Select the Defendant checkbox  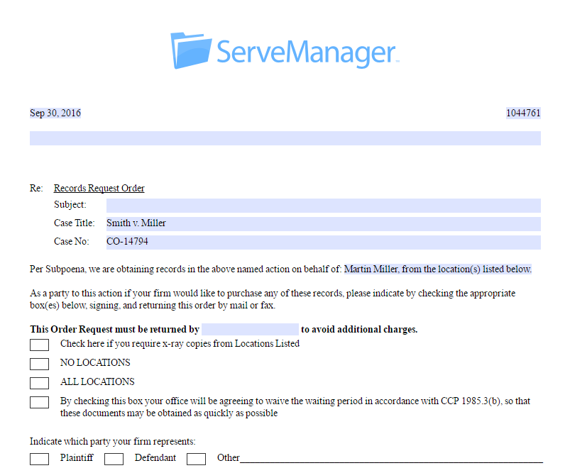(x=114, y=459)
